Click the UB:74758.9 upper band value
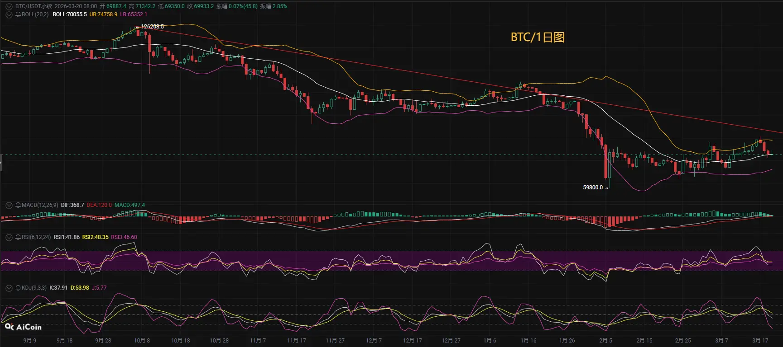The width and height of the screenshot is (783, 347). (x=103, y=14)
